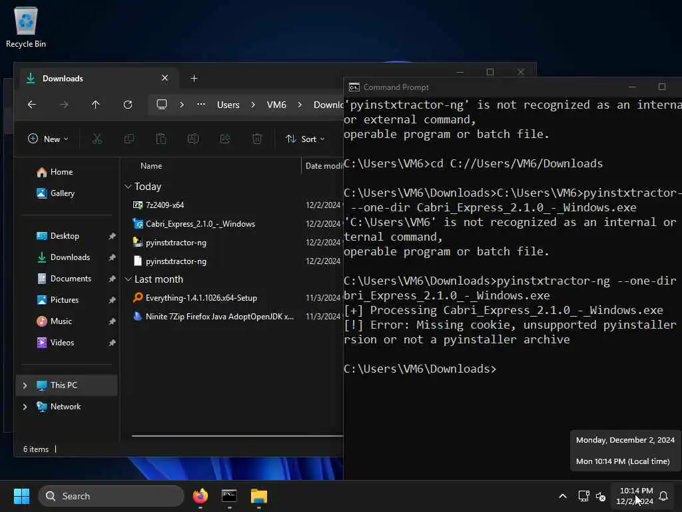This screenshot has width=682, height=512.
Task: Expand the This PC tree node
Action: 25,385
